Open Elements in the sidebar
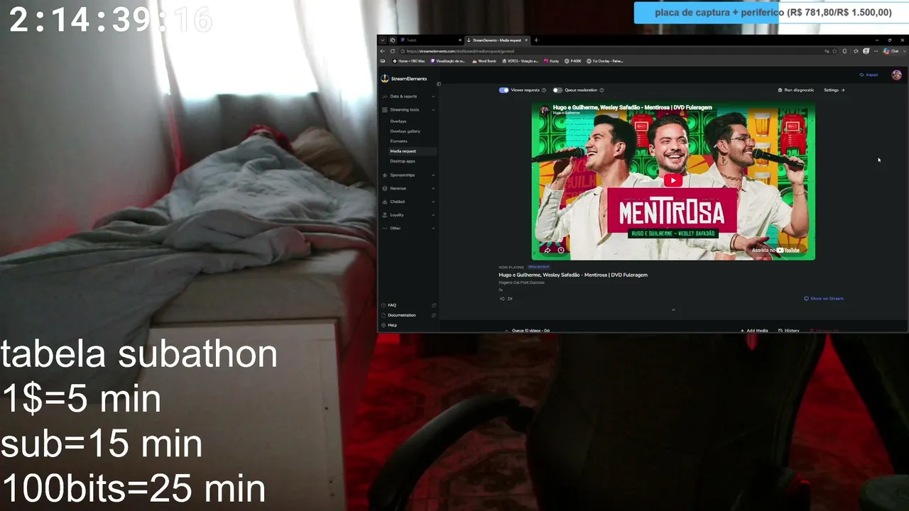Viewport: 909px width, 511px height. pos(398,141)
